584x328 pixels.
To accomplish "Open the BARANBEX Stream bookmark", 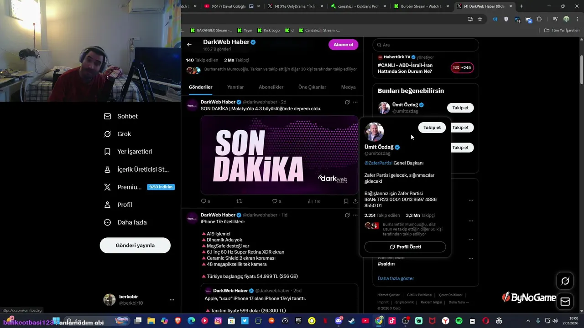I will point(211,30).
